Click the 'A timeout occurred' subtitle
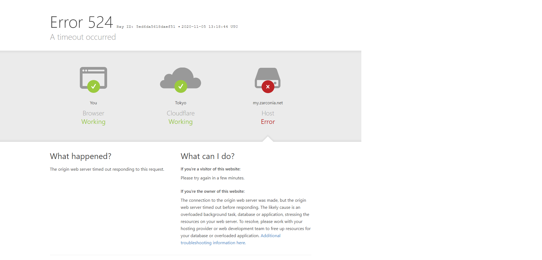The image size is (542, 260). click(83, 37)
